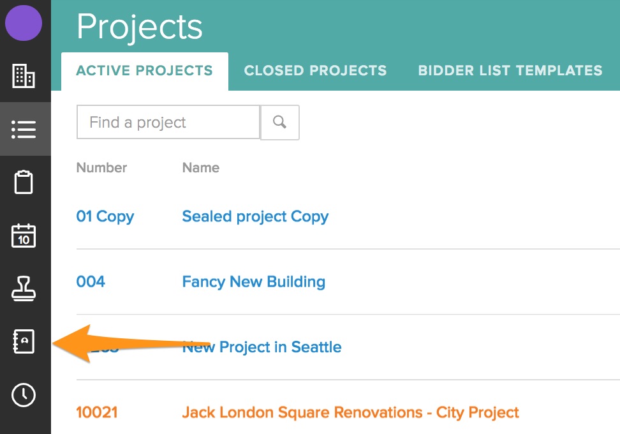
Task: Open the Fancy New Building project
Action: (253, 281)
